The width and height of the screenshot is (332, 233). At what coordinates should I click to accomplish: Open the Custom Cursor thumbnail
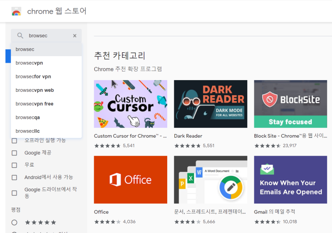[130, 104]
